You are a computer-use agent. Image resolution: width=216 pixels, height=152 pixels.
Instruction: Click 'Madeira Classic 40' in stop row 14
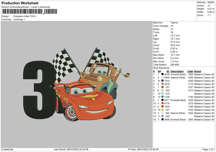(204, 116)
